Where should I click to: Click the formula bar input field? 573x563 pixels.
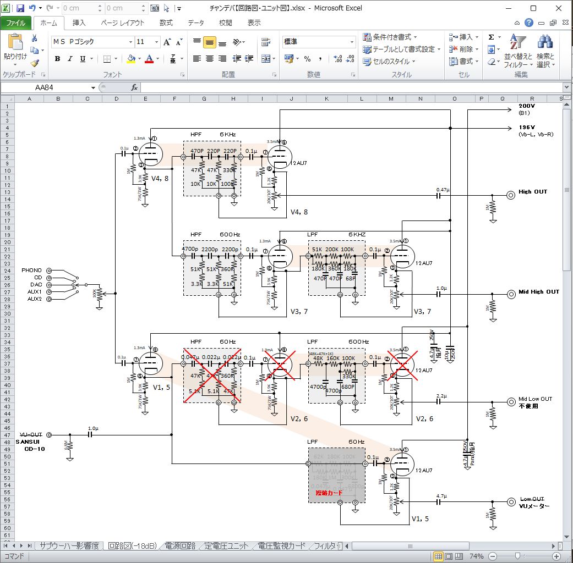point(352,87)
